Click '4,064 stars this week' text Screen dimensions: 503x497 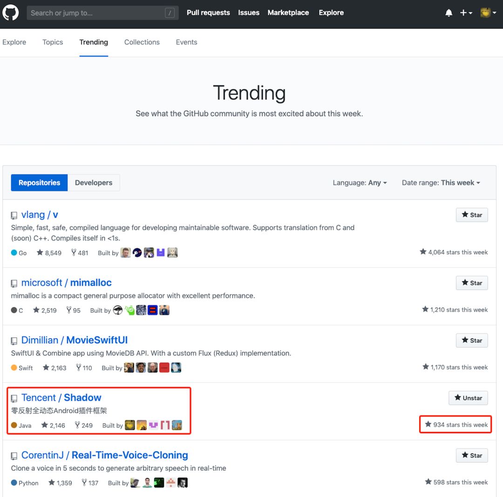(x=454, y=252)
